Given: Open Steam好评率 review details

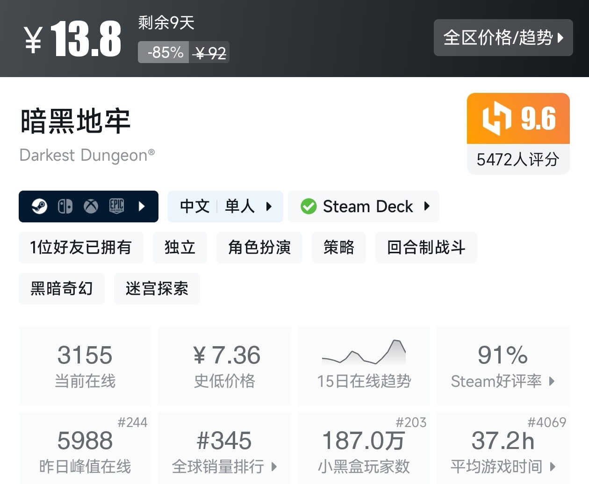Looking at the screenshot, I should tap(503, 365).
